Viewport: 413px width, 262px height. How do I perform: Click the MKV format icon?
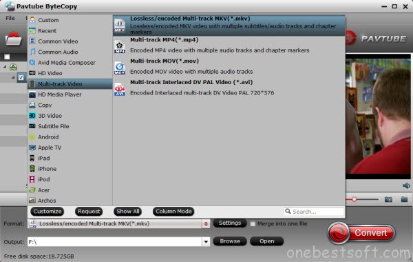(120, 26)
